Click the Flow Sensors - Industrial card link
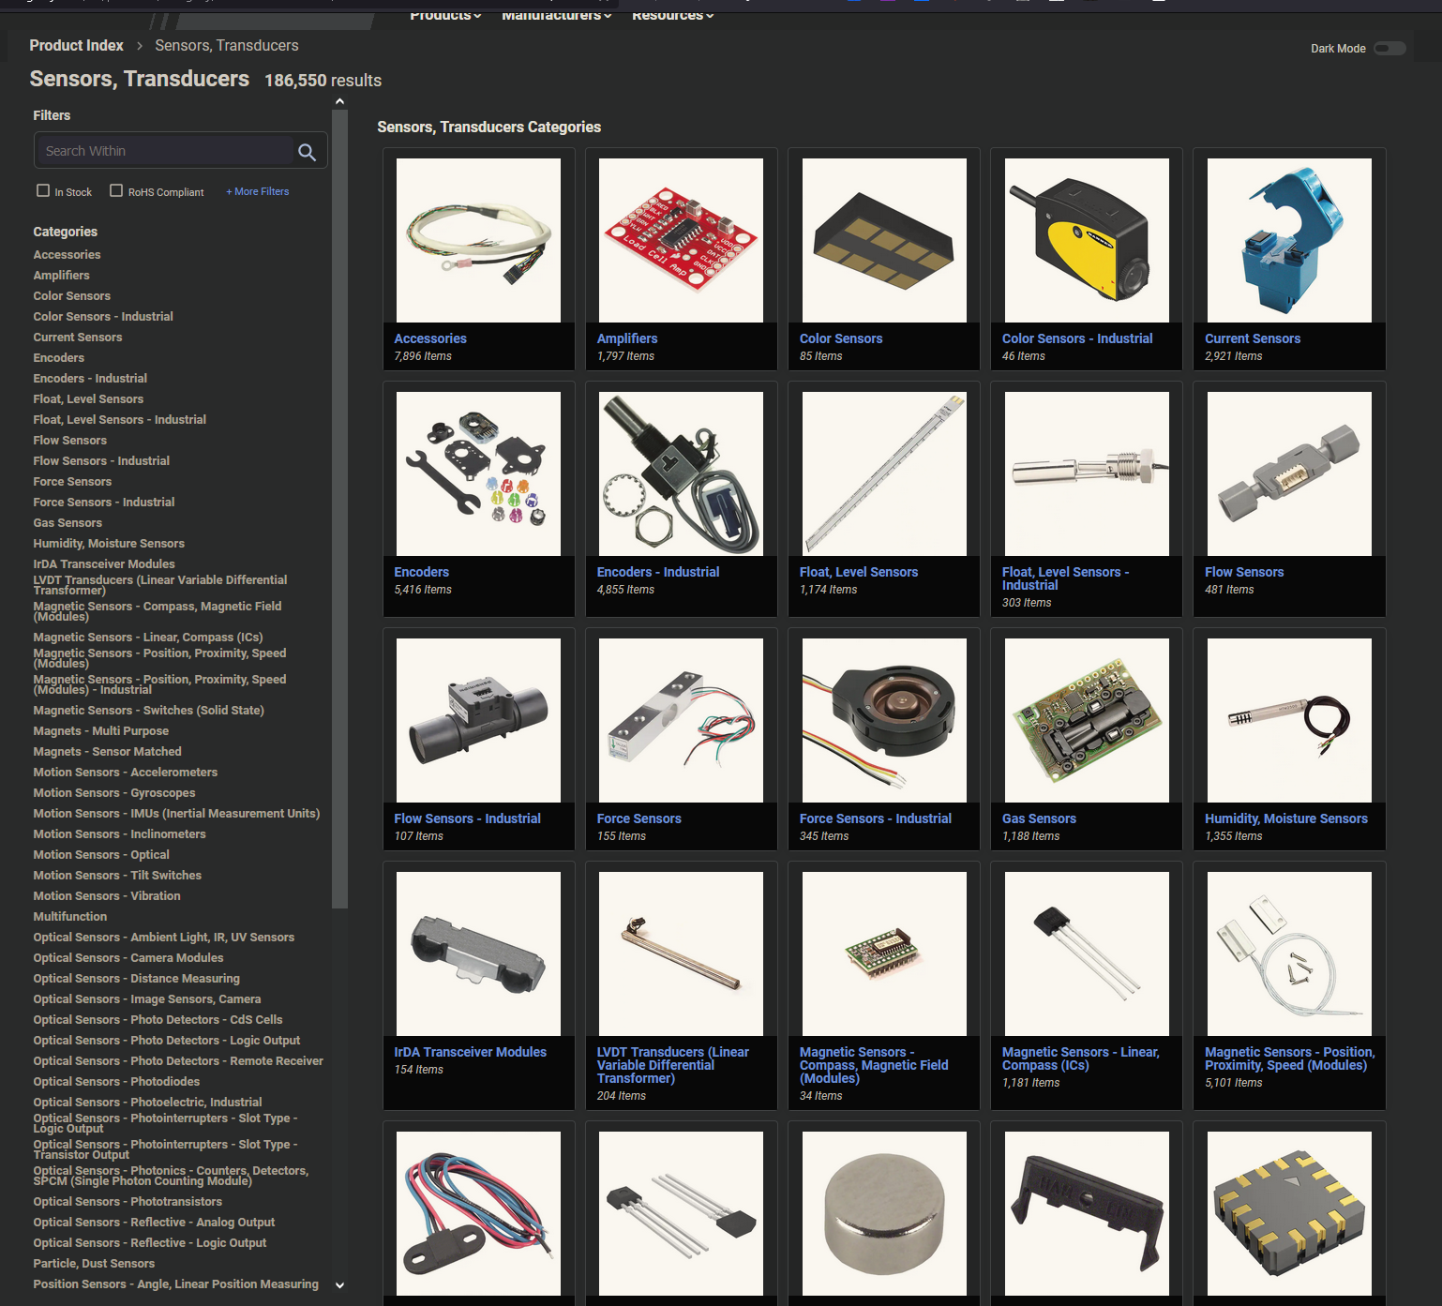The image size is (1442, 1306). click(467, 818)
